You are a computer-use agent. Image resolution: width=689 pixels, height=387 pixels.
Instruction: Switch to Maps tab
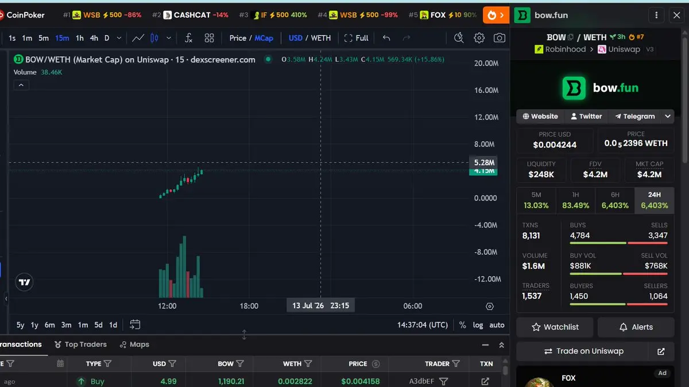pos(134,344)
